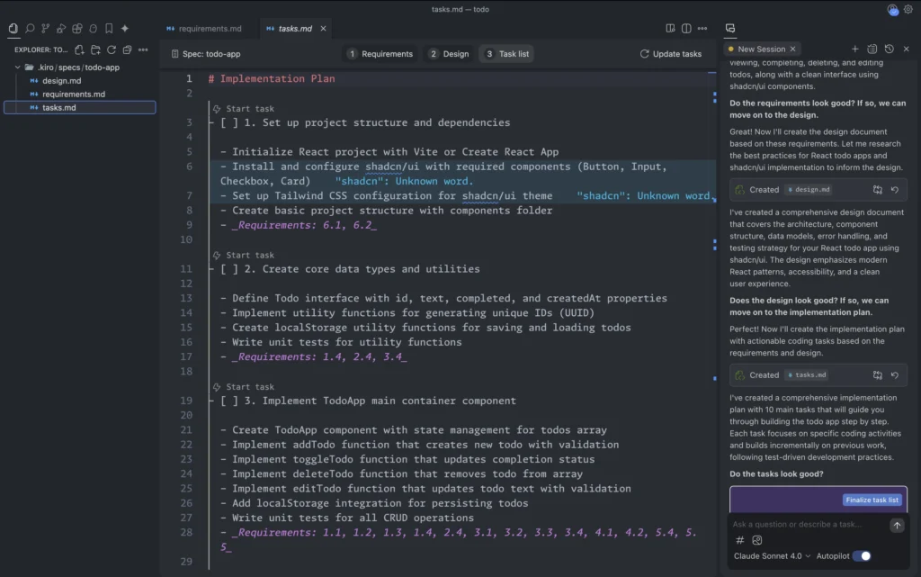
Task: Open Explorer more actions menu
Action: tap(143, 50)
